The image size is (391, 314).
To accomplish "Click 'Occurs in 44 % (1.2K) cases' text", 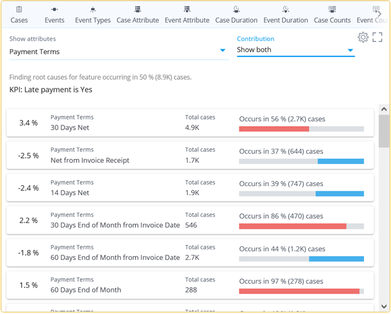I will (x=282, y=249).
